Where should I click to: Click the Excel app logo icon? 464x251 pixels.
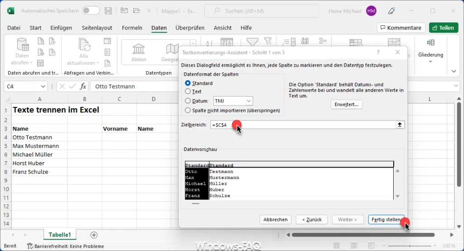(x=11, y=11)
